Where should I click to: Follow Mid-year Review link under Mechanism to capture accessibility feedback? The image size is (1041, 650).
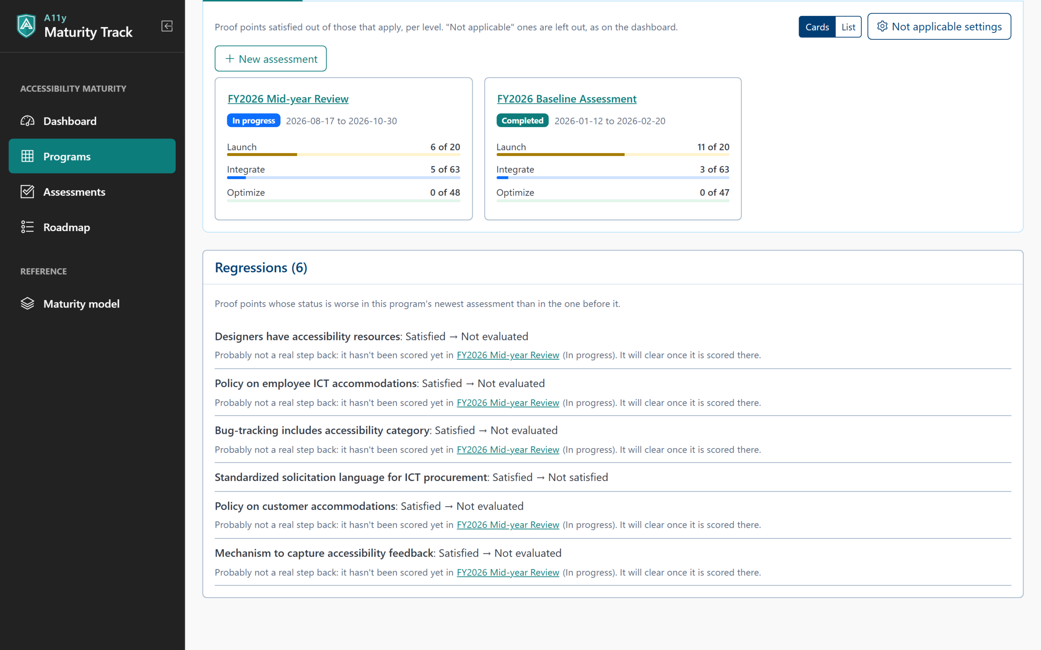507,572
